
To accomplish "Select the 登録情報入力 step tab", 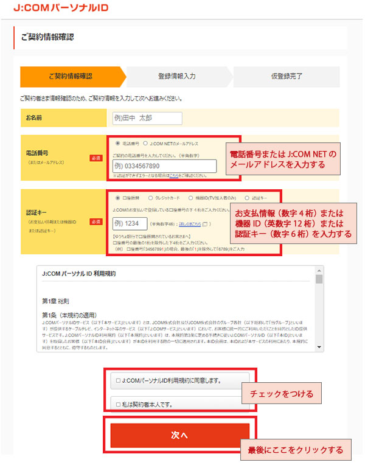I will click(x=179, y=77).
